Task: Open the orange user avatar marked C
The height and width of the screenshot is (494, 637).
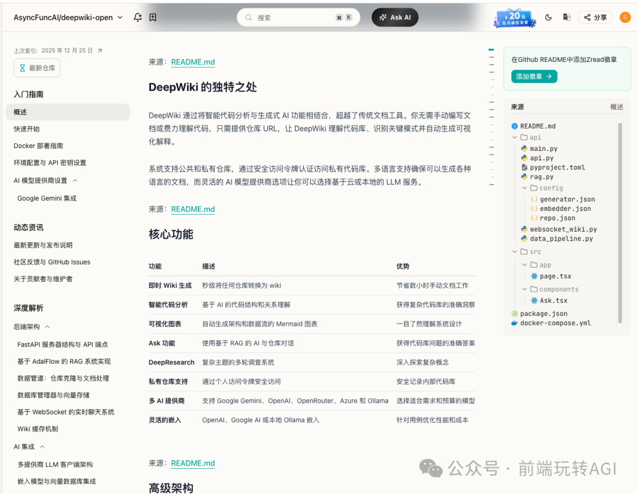Action: [625, 17]
